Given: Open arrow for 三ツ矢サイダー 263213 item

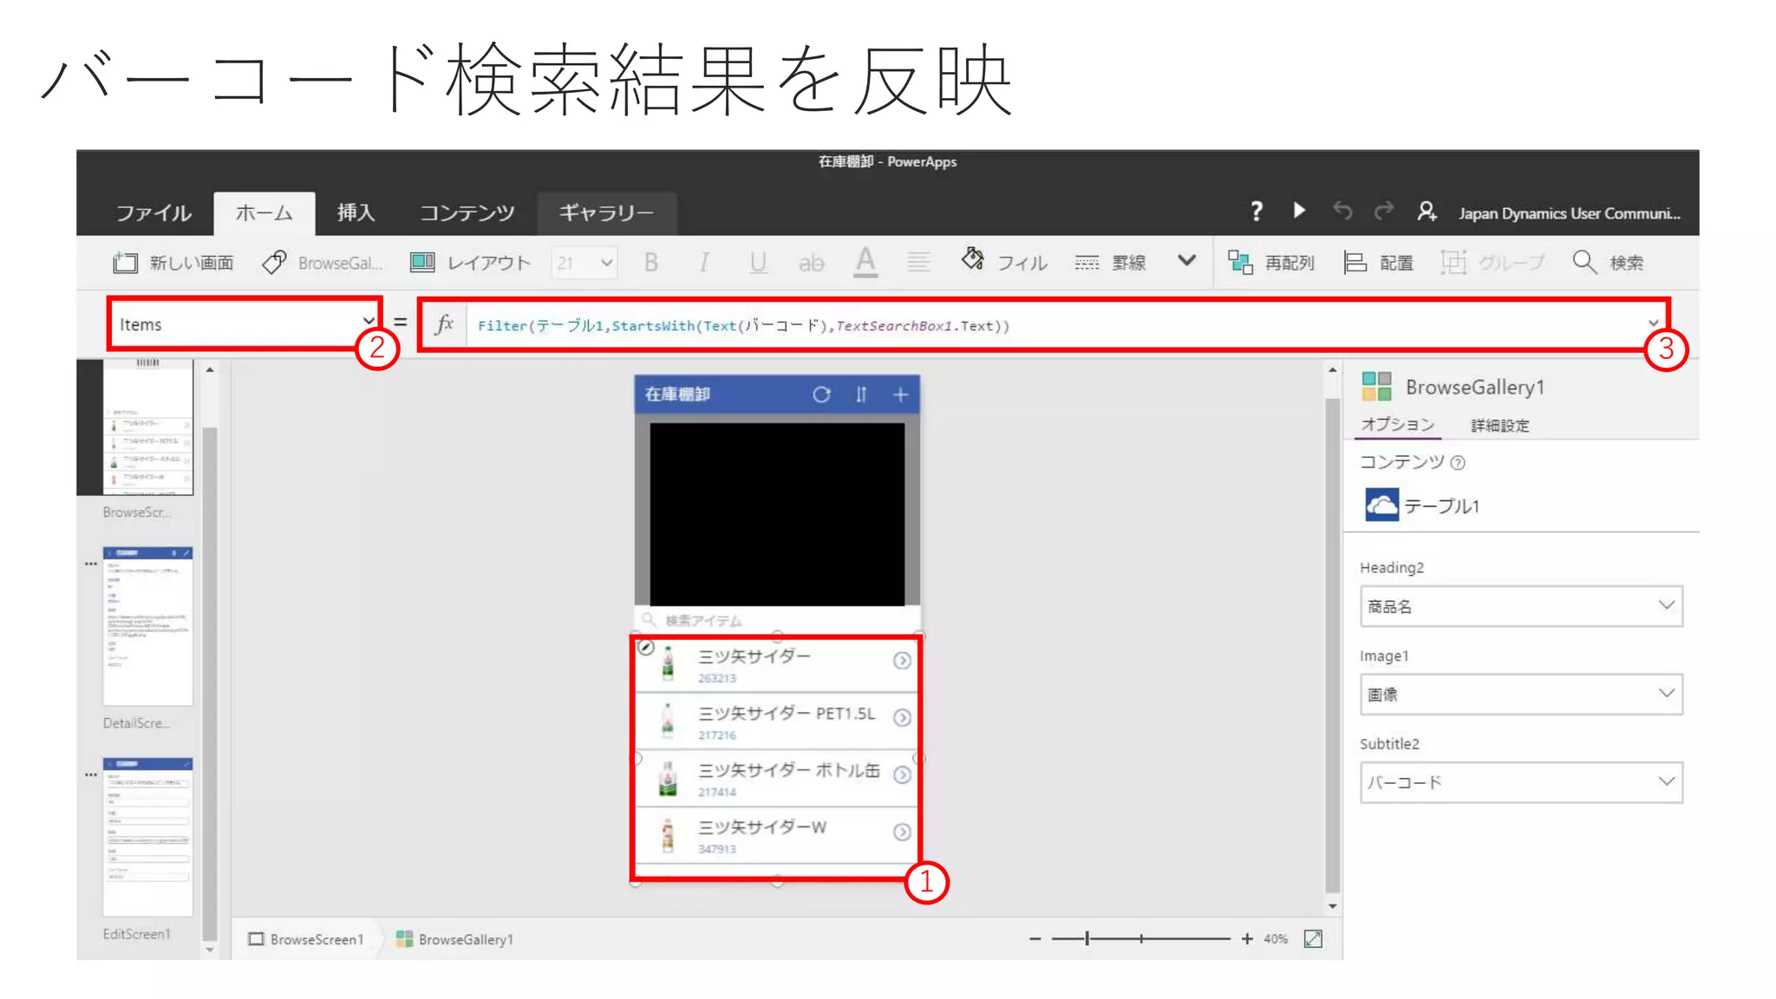Looking at the screenshot, I should coord(902,661).
